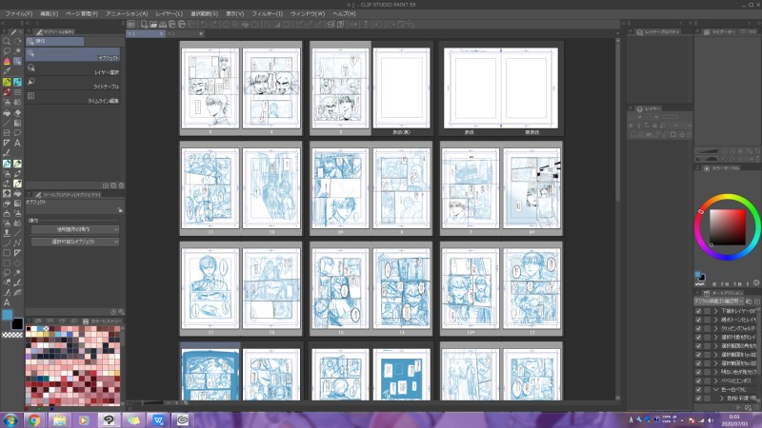The width and height of the screenshot is (762, 428).
Task: Toggle checkbox for fifth auto action row
Action: coord(698,346)
